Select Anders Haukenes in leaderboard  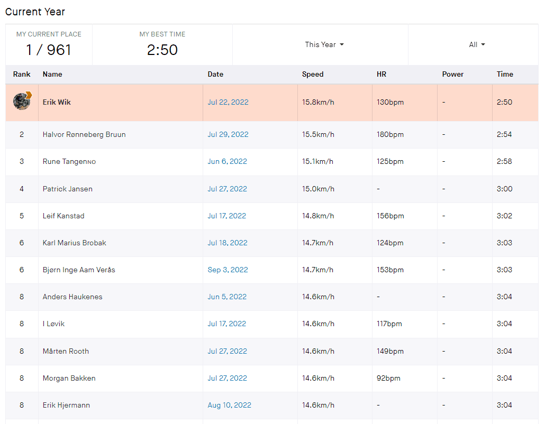pyautogui.click(x=72, y=297)
